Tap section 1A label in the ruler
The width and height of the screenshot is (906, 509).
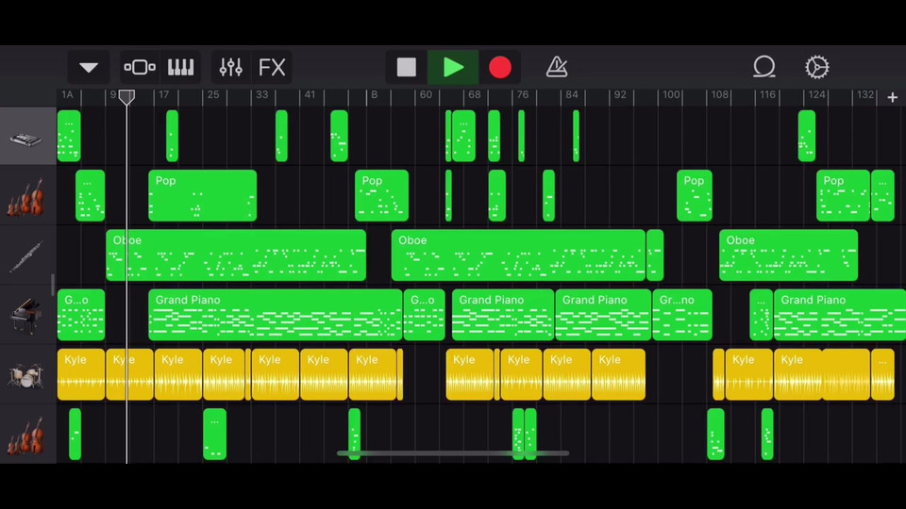click(67, 94)
